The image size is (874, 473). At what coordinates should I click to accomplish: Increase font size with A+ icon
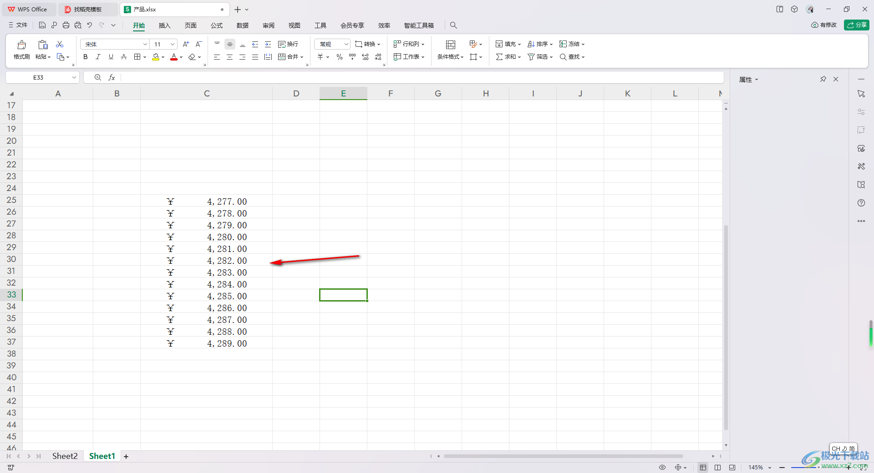[x=186, y=44]
